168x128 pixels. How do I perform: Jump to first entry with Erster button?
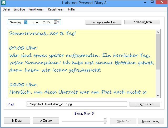[17, 121]
